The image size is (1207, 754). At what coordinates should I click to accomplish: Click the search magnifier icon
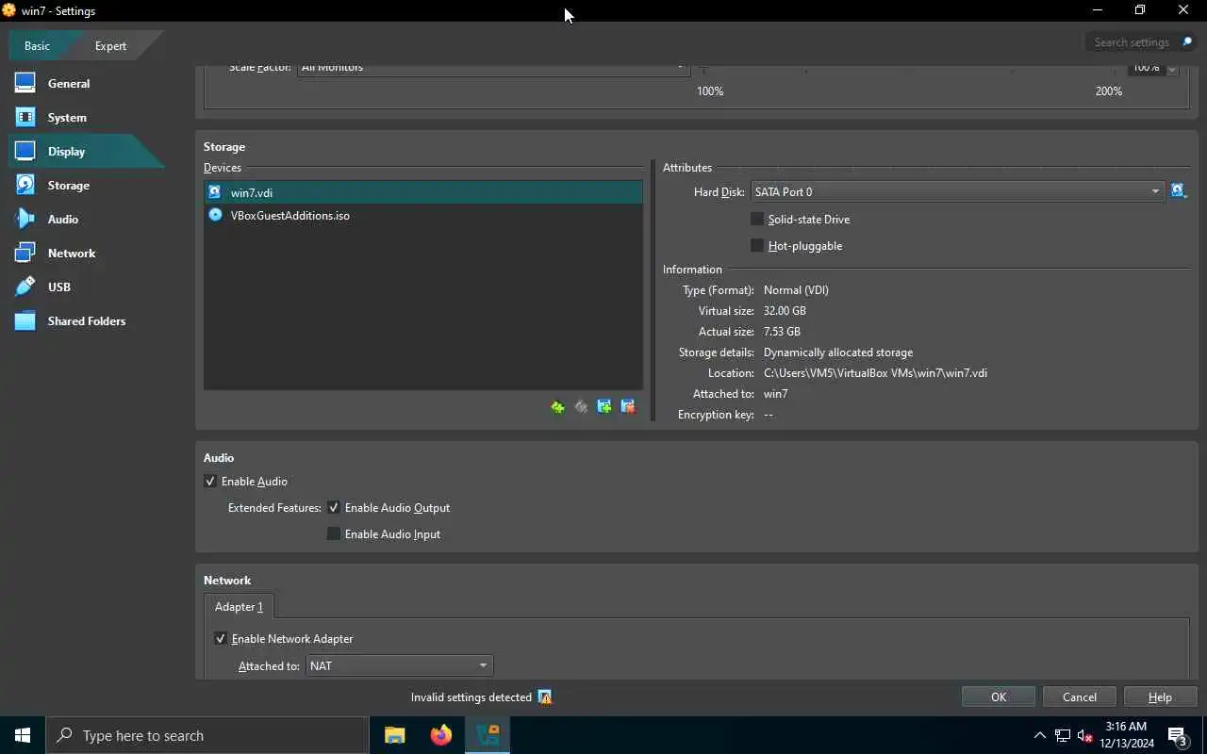point(1187,42)
